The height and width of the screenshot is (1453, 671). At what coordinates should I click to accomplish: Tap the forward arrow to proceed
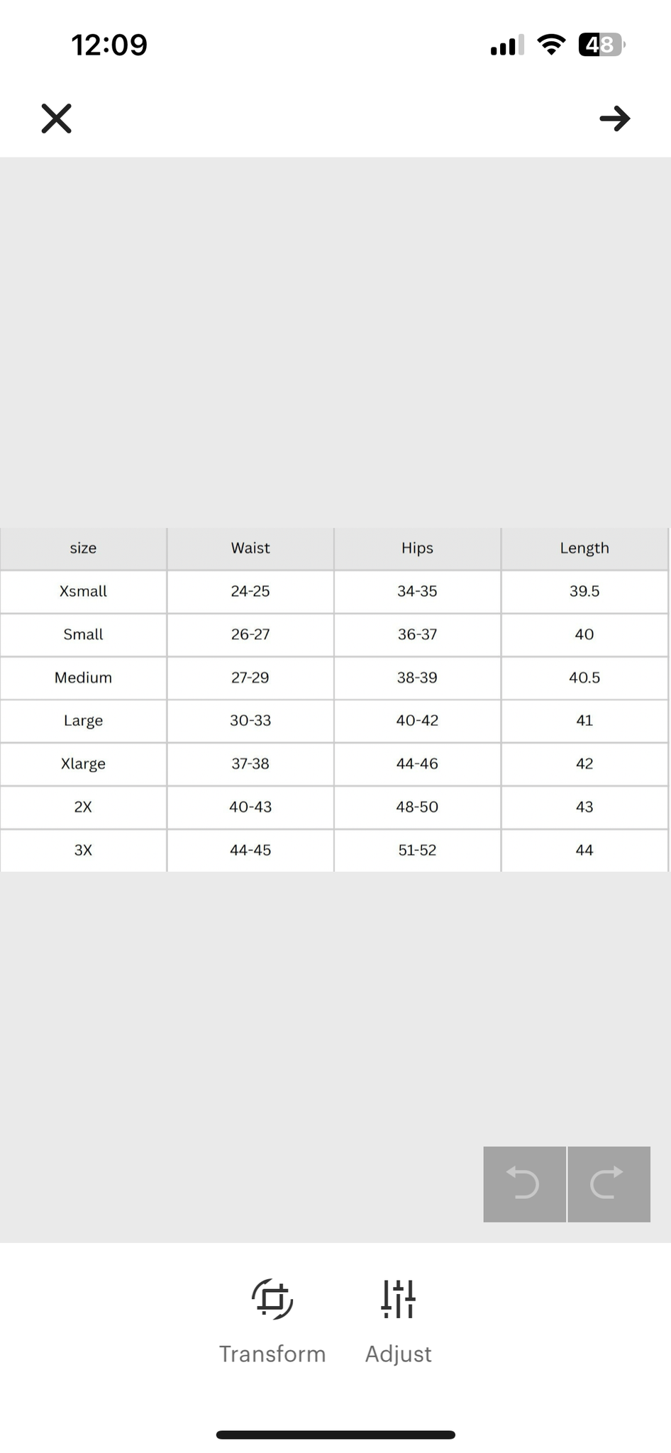[x=615, y=118]
